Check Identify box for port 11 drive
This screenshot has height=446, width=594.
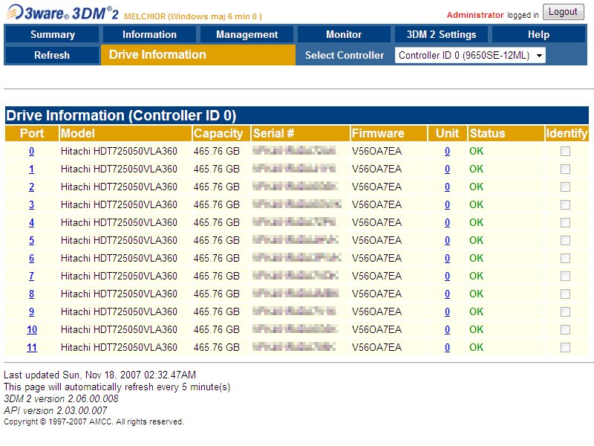(565, 347)
